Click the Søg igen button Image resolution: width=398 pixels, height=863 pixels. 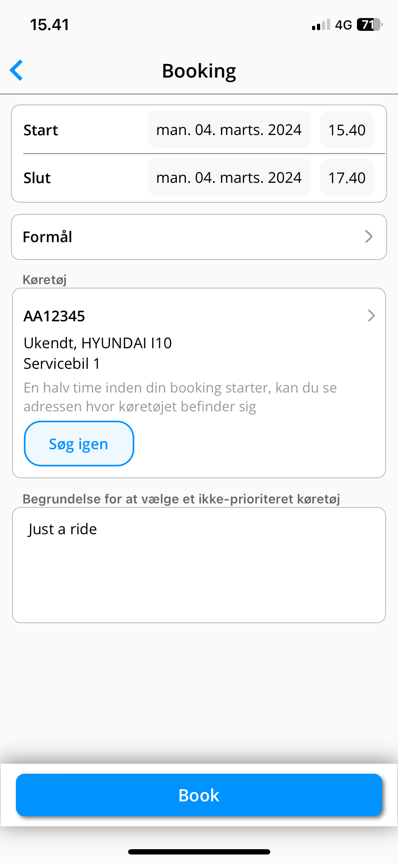pos(79,444)
